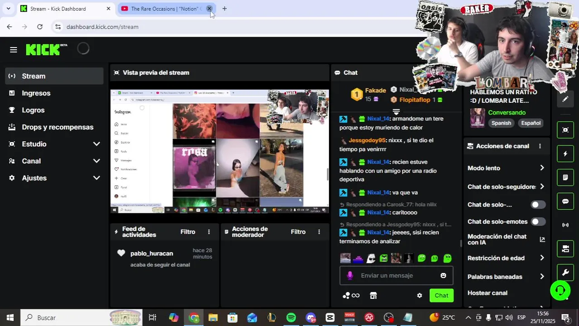Click the KICK logo
This screenshot has width=579, height=326.
[x=43, y=49]
